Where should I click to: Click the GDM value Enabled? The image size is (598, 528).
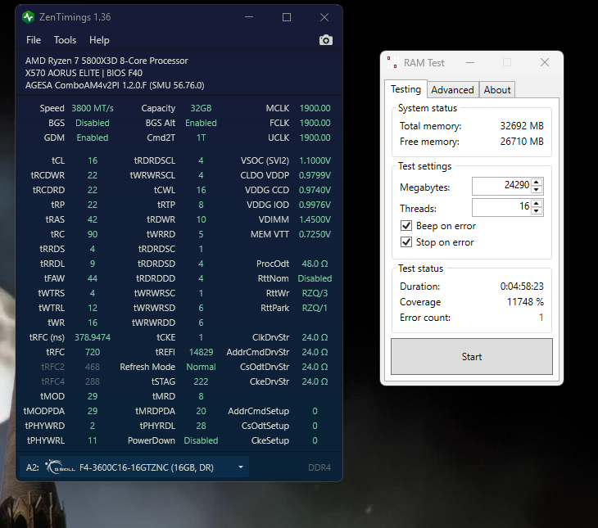93,138
